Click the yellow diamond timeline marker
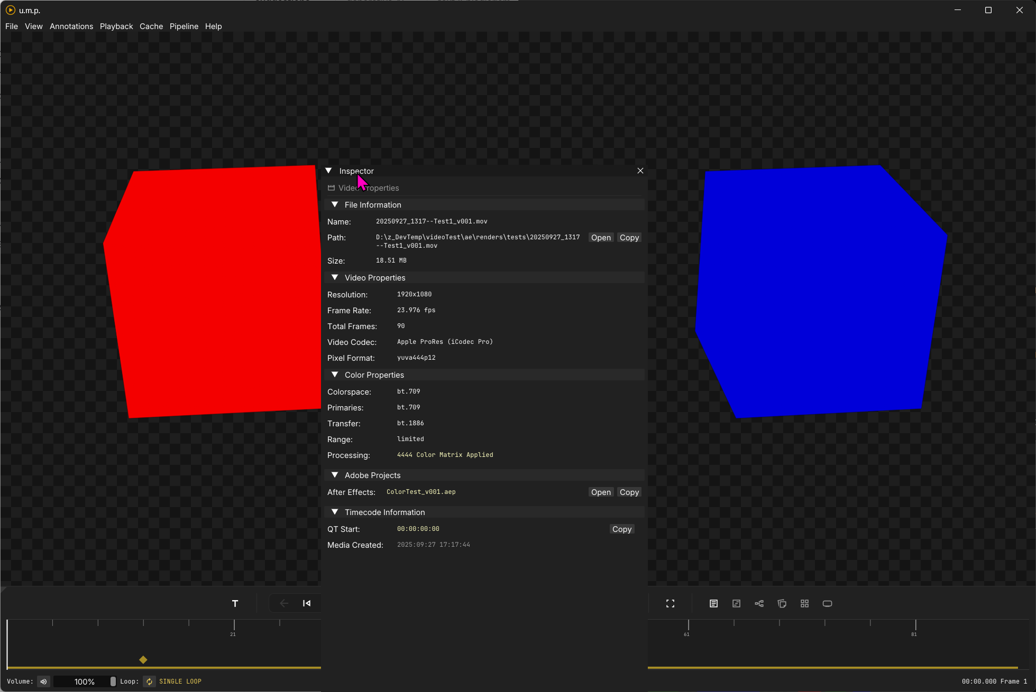Screen dimensions: 1036x692 143,660
